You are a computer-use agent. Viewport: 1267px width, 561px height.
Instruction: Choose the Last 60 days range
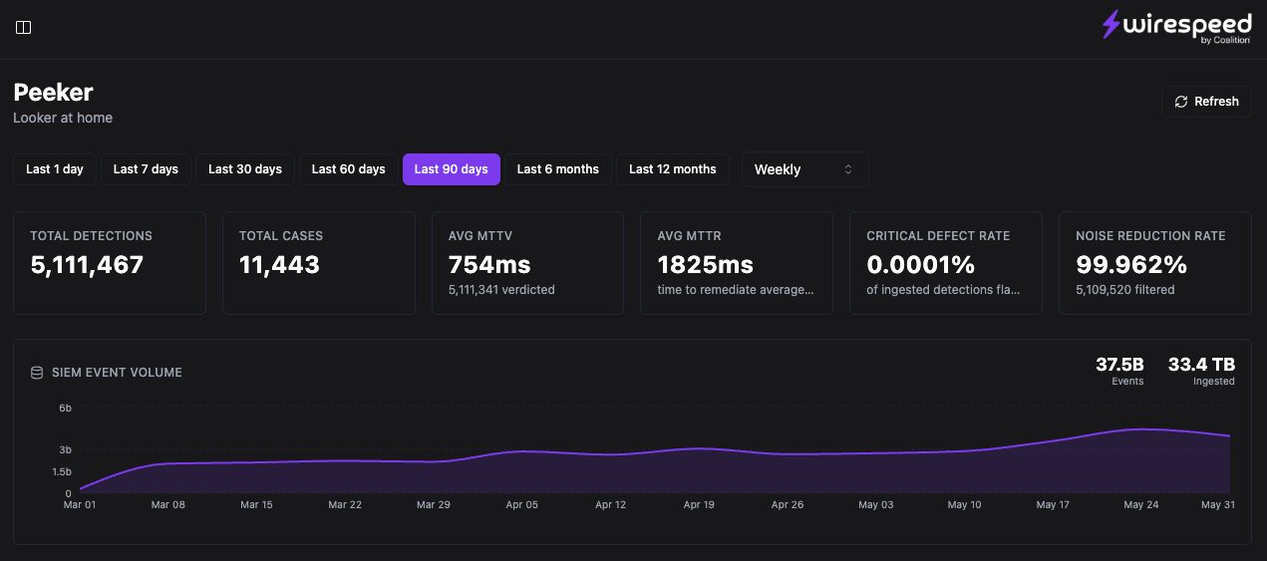click(349, 169)
